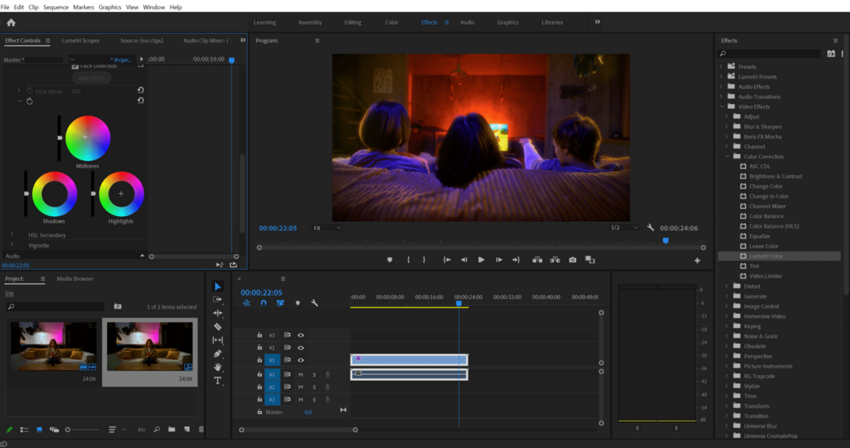The image size is (850, 448).
Task: Open the playback resolution 1/2 dropdown
Action: [624, 228]
